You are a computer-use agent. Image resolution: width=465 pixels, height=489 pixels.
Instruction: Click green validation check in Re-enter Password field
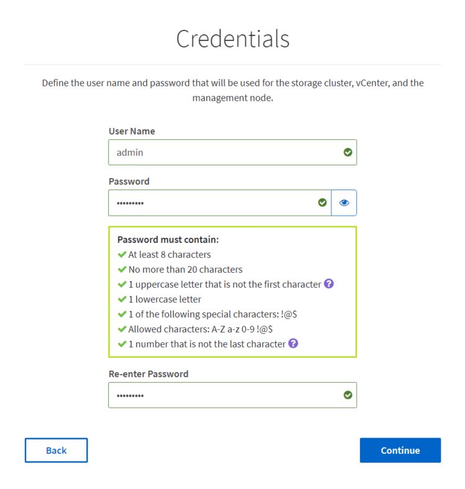point(348,395)
